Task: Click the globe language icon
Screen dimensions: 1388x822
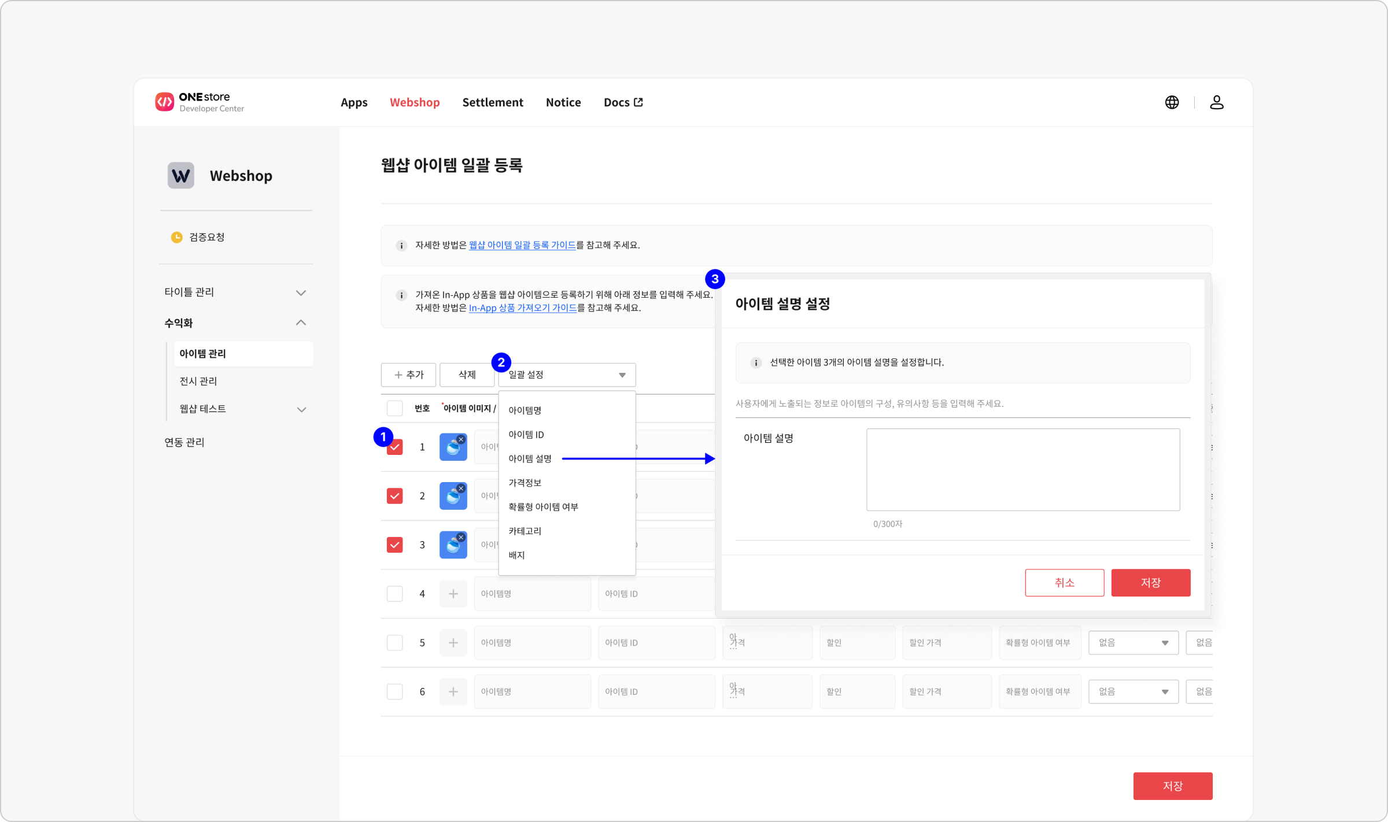Action: [x=1172, y=102]
